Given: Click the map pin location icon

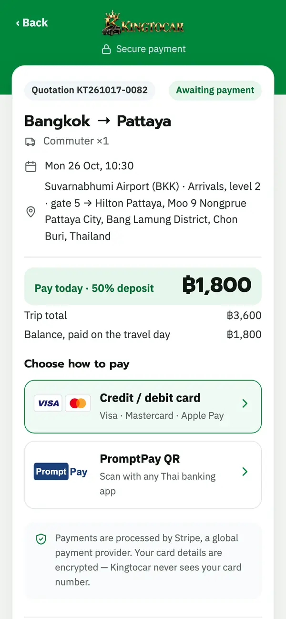Looking at the screenshot, I should (x=31, y=211).
